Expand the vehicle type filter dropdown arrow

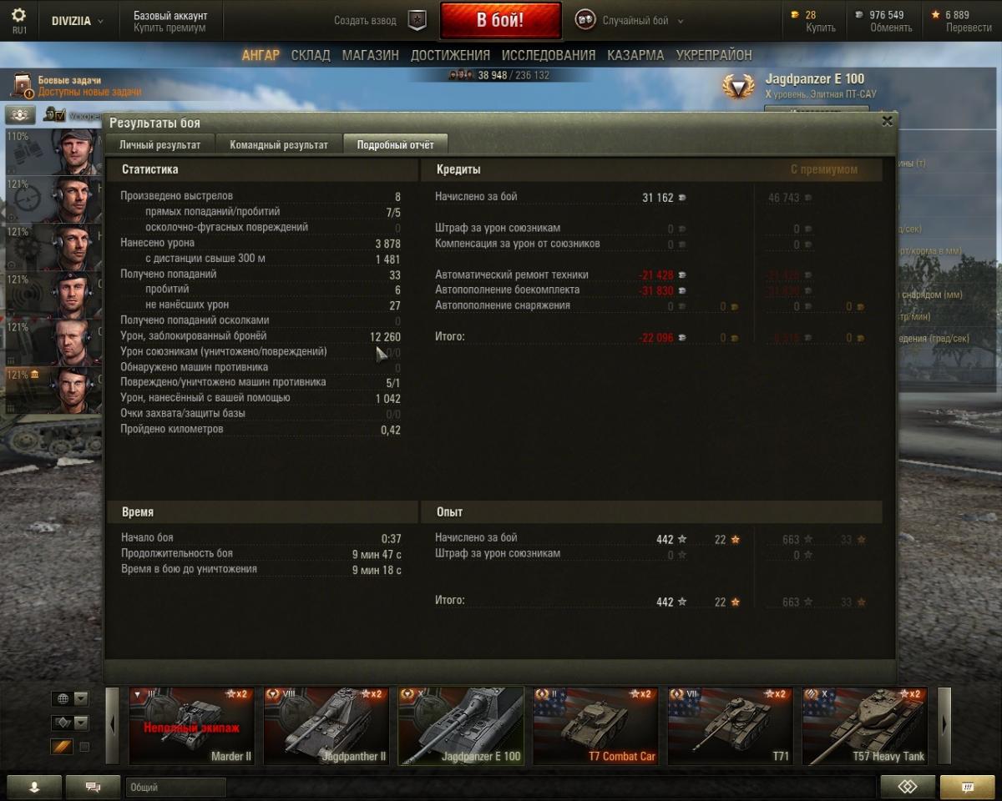tap(81, 723)
